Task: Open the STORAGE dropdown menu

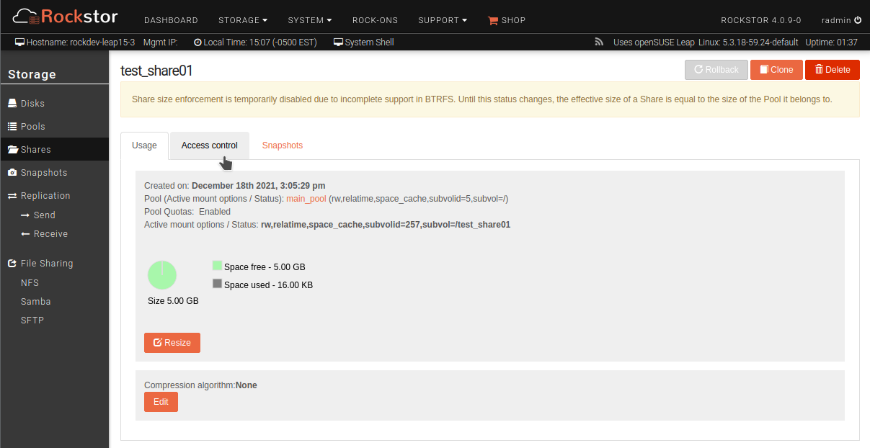Action: tap(243, 20)
